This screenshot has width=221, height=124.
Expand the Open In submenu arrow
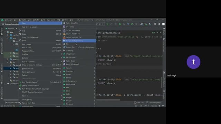(x=61, y=96)
